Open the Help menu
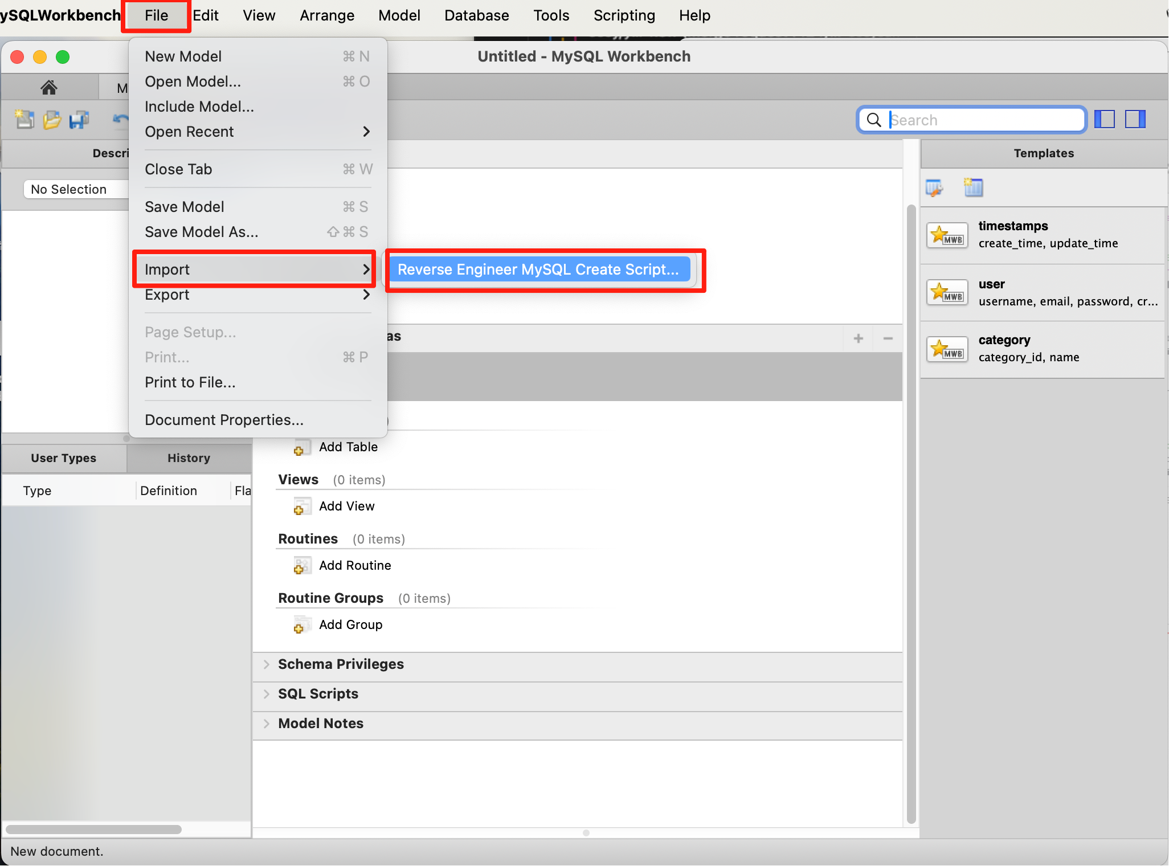The width and height of the screenshot is (1169, 866). click(x=694, y=15)
